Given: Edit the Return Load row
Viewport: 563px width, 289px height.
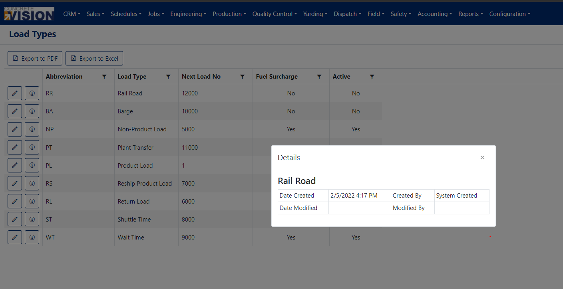Looking at the screenshot, I should (x=15, y=201).
